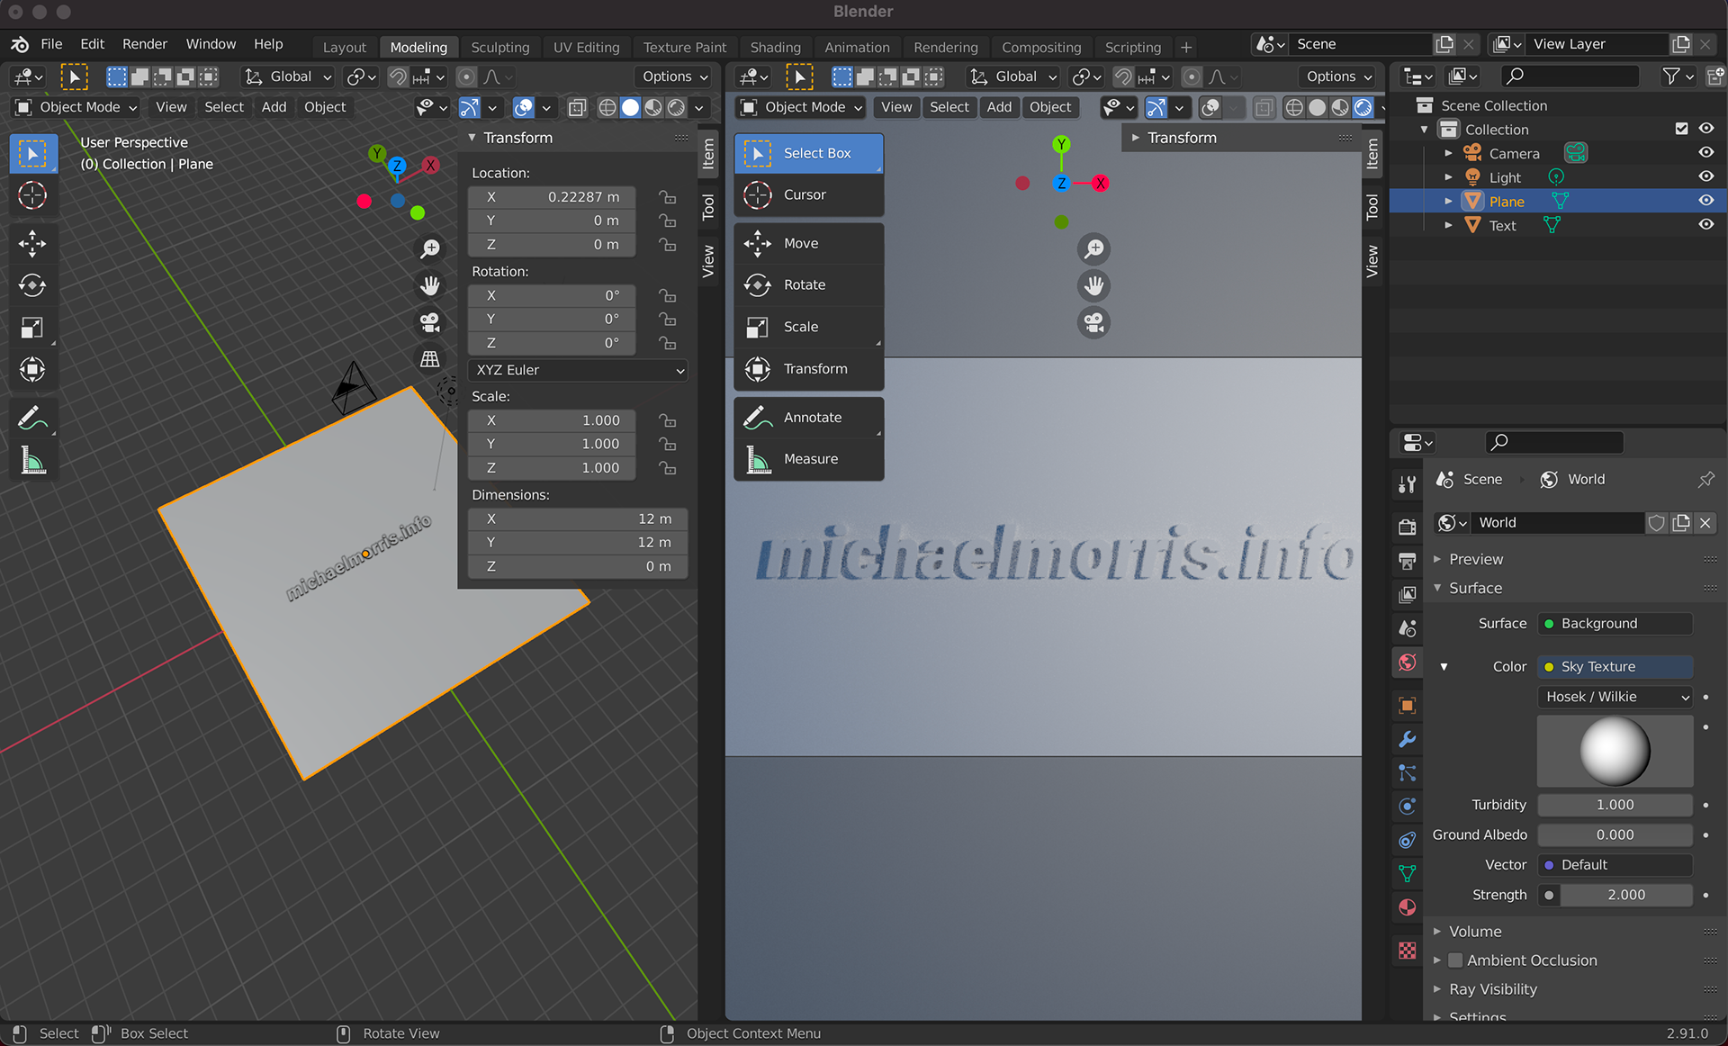Screen dimensions: 1728x1046
Task: Expand the Preview panel
Action: [x=1475, y=559]
